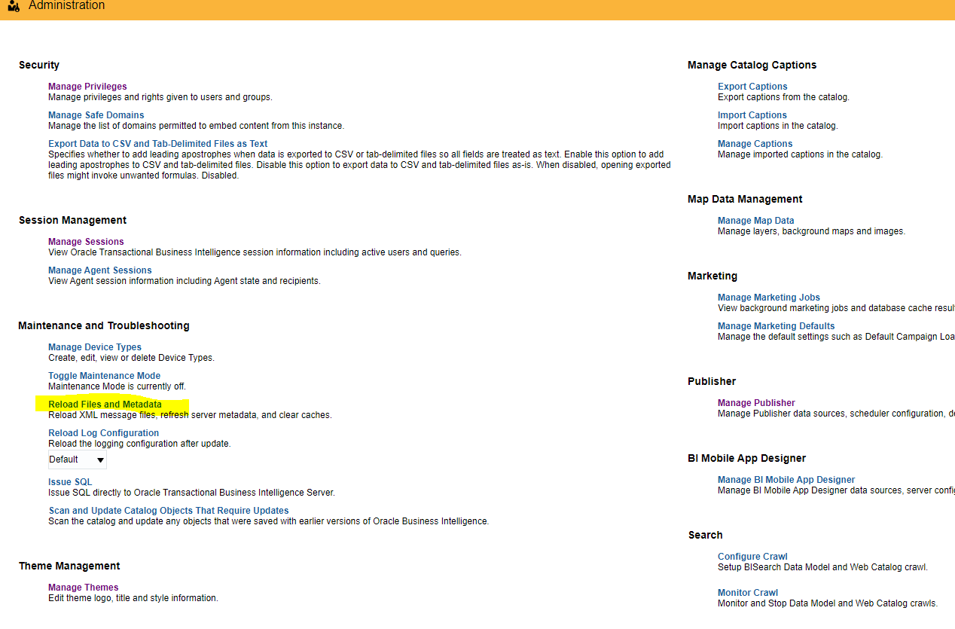Open Export Data to CSV and Tab-Delimited Files link
The image size is (955, 629).
coord(158,144)
